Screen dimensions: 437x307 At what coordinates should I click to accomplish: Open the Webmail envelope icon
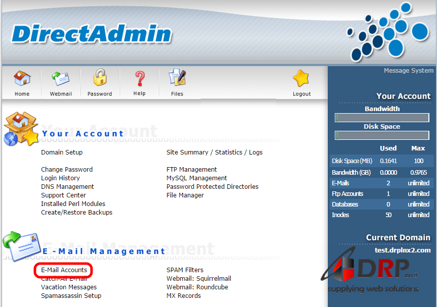(61, 79)
